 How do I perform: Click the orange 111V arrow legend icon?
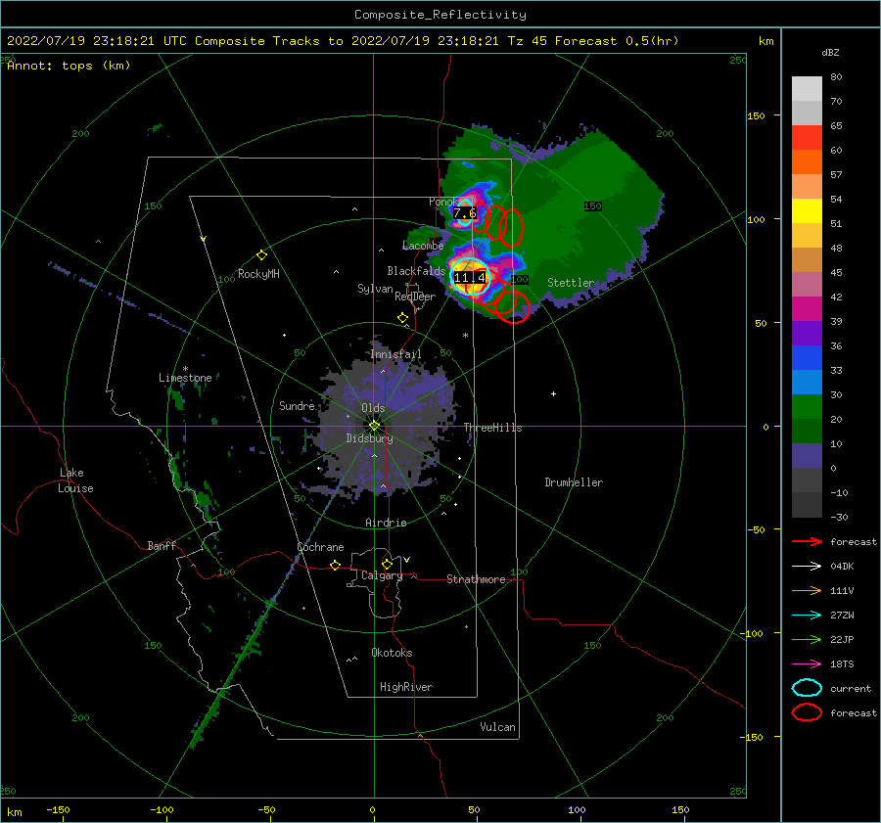point(807,590)
